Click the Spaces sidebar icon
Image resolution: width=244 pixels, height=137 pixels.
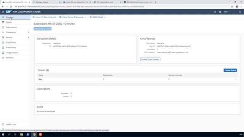[3, 22]
